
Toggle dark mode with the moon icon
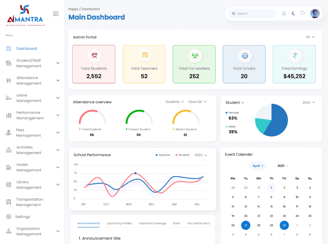[293, 13]
